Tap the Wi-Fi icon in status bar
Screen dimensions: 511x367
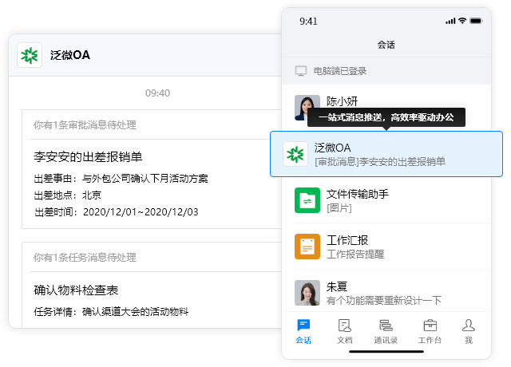pyautogui.click(x=461, y=21)
